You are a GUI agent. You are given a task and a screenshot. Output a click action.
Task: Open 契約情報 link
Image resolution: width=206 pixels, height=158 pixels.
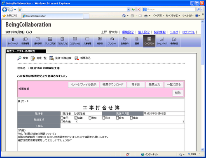tap(159, 32)
